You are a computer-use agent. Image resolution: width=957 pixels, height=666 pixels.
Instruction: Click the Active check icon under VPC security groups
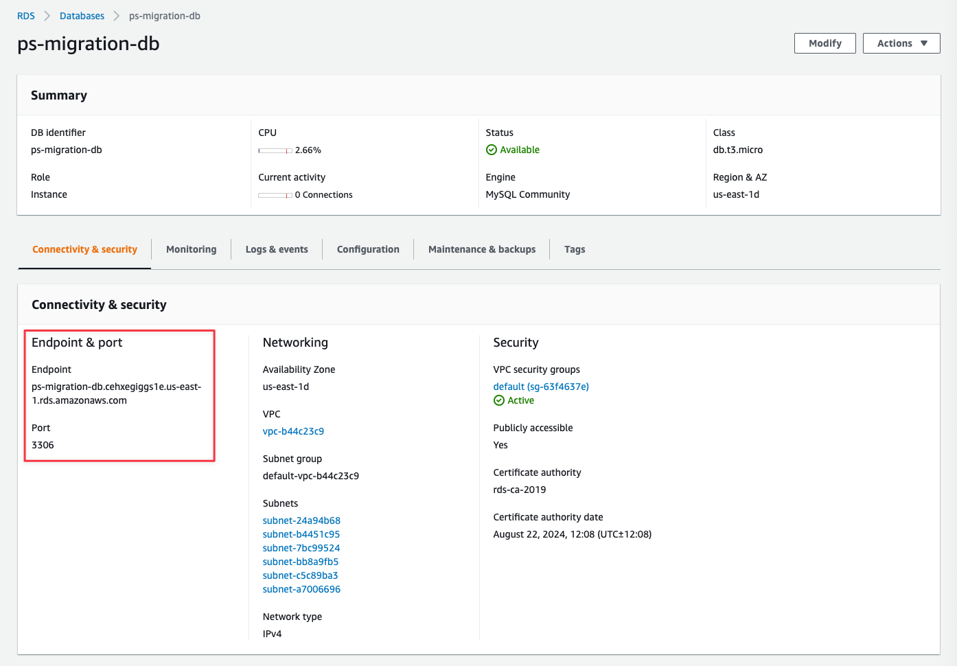click(498, 400)
